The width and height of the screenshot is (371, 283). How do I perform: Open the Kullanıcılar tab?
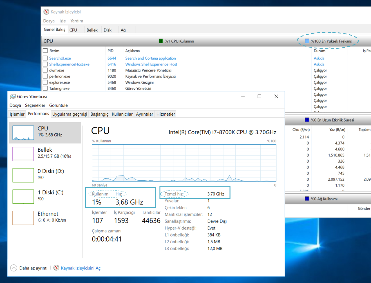(122, 114)
